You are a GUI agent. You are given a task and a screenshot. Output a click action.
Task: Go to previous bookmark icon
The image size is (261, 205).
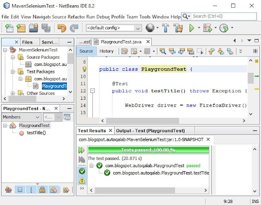coord(211,51)
